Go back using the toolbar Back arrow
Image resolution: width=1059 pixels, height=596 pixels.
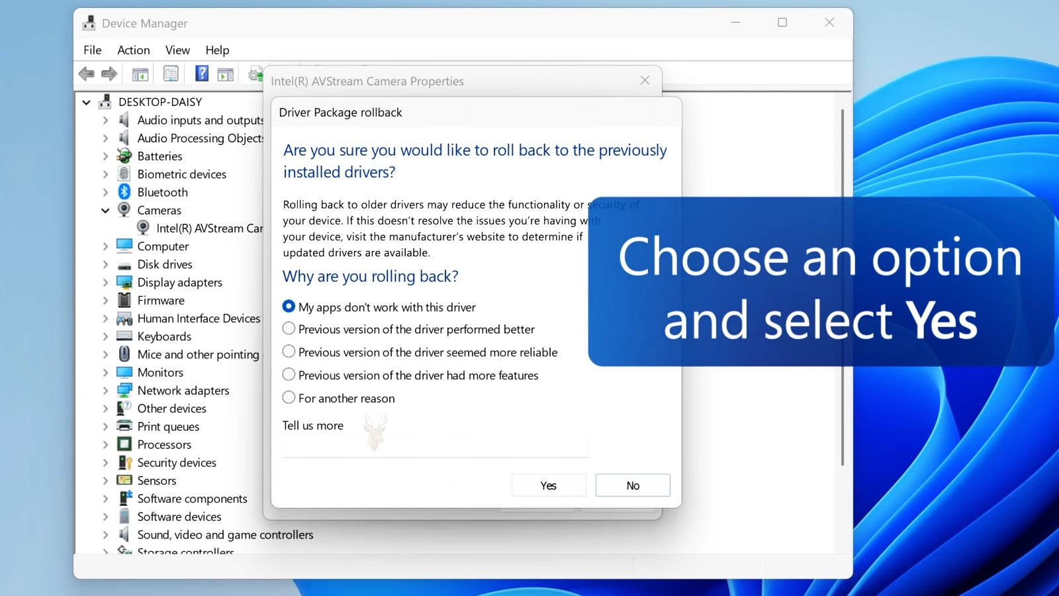(86, 74)
